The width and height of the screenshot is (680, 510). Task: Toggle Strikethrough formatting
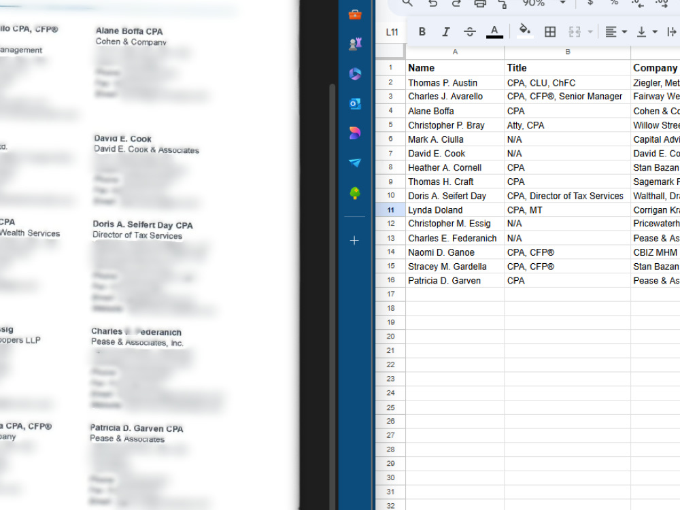coord(470,32)
